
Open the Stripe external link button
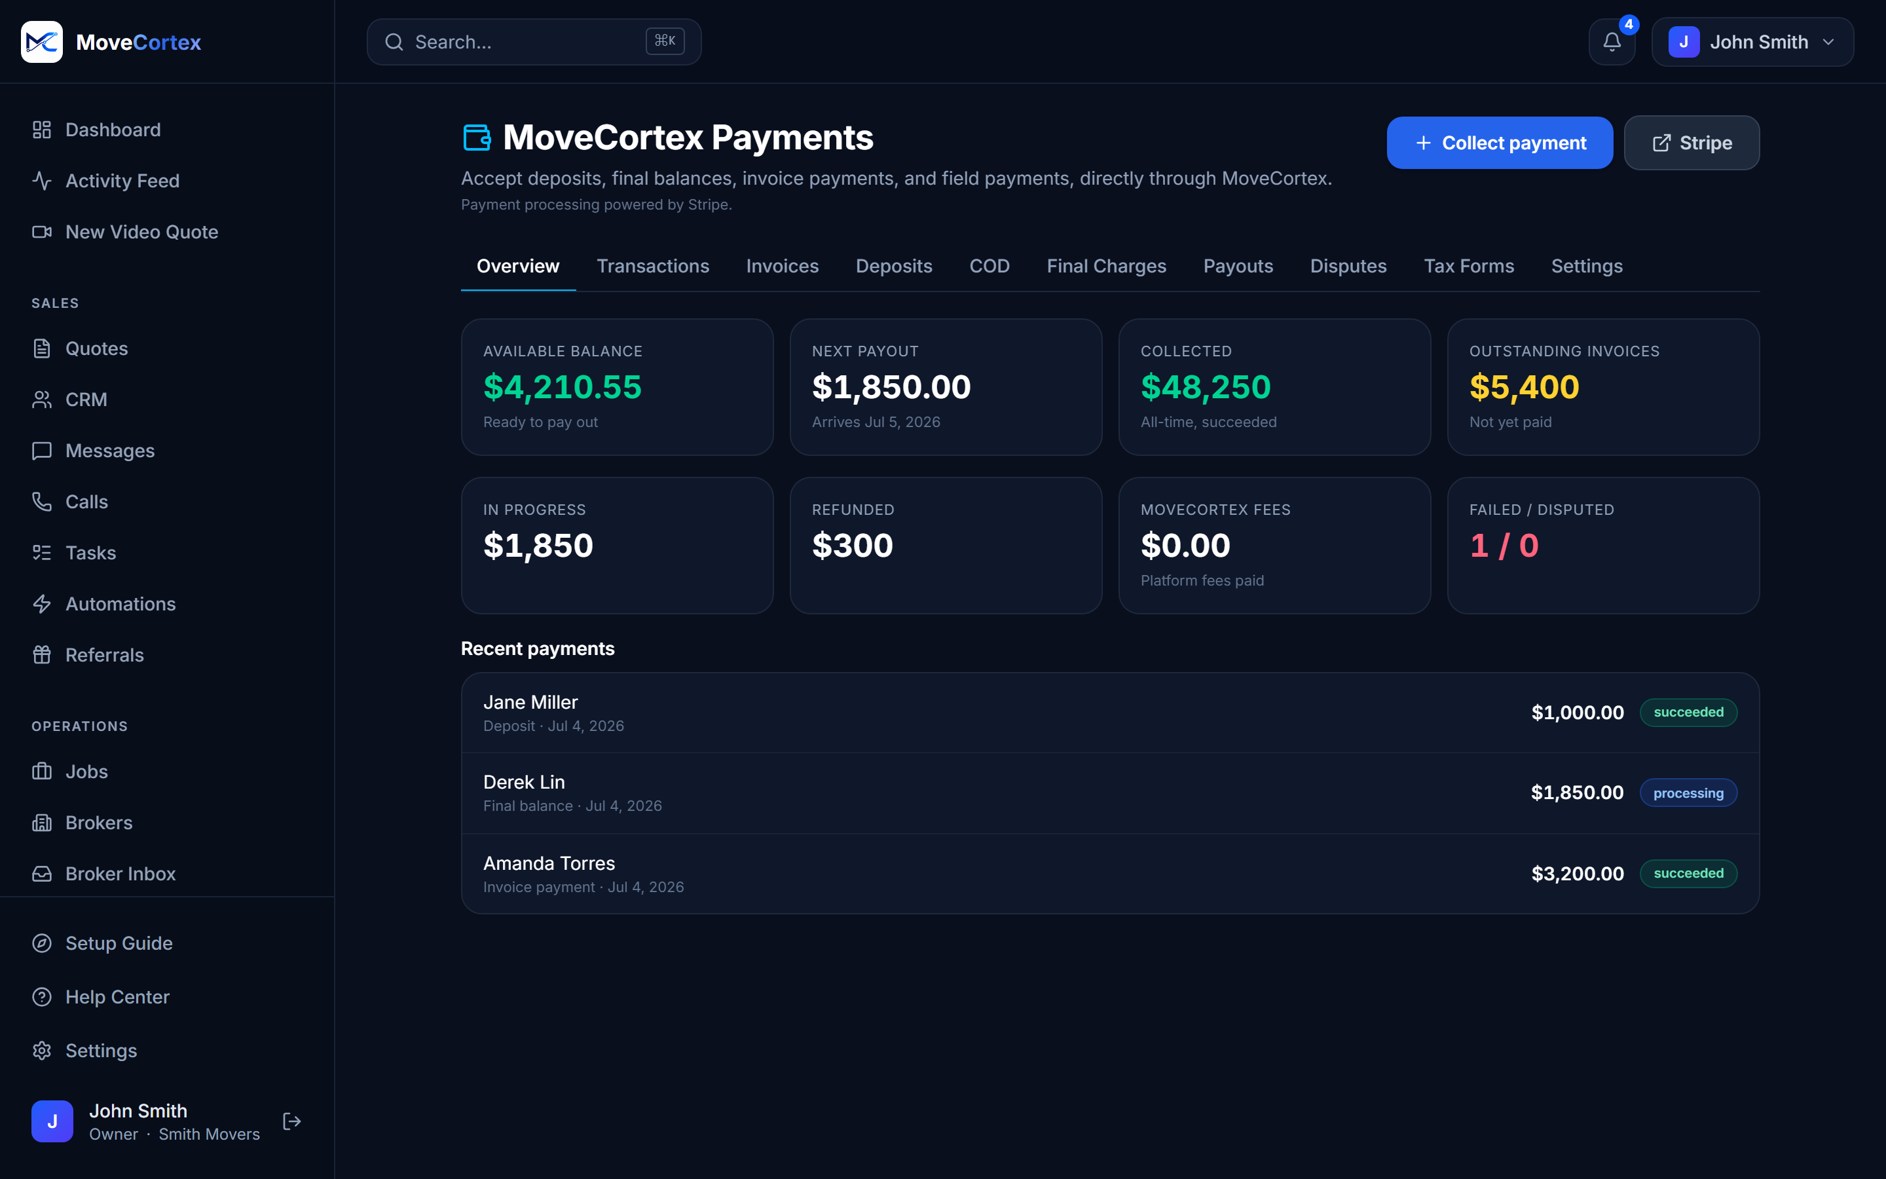click(1692, 143)
